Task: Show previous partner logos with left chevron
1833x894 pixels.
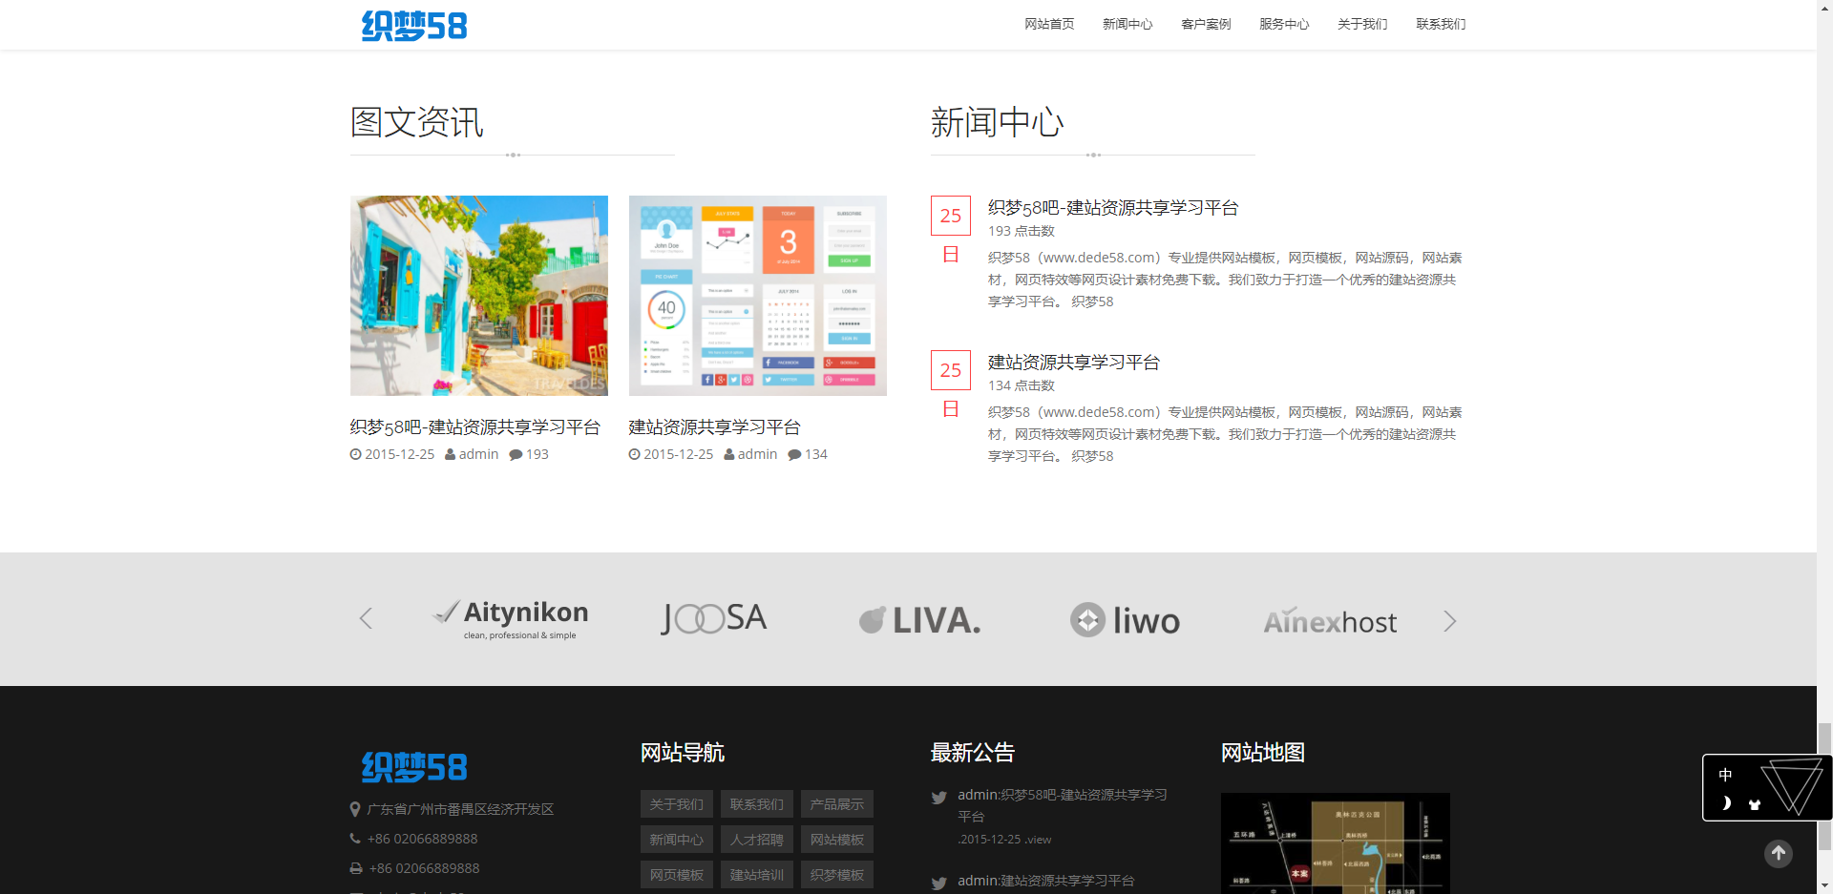Action: (366, 619)
